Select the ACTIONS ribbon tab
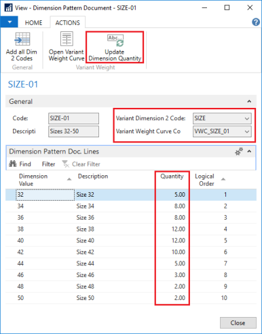This screenshot has width=262, height=334. pyautogui.click(x=67, y=23)
